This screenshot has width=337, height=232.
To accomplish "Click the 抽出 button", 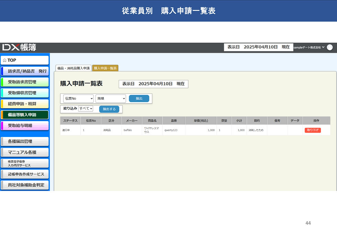I will tap(139, 98).
